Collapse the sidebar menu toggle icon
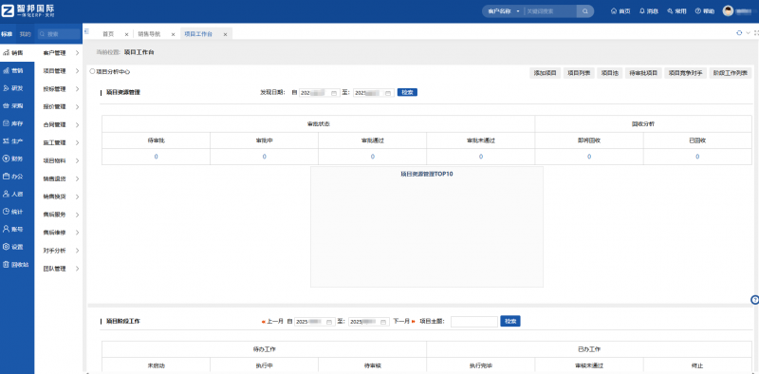The height and width of the screenshot is (374, 759). click(86, 31)
